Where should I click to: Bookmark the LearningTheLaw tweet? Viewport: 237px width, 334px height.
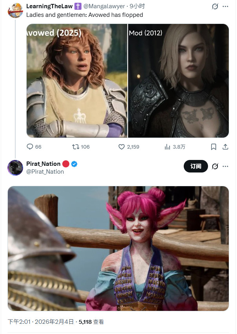[x=213, y=147]
